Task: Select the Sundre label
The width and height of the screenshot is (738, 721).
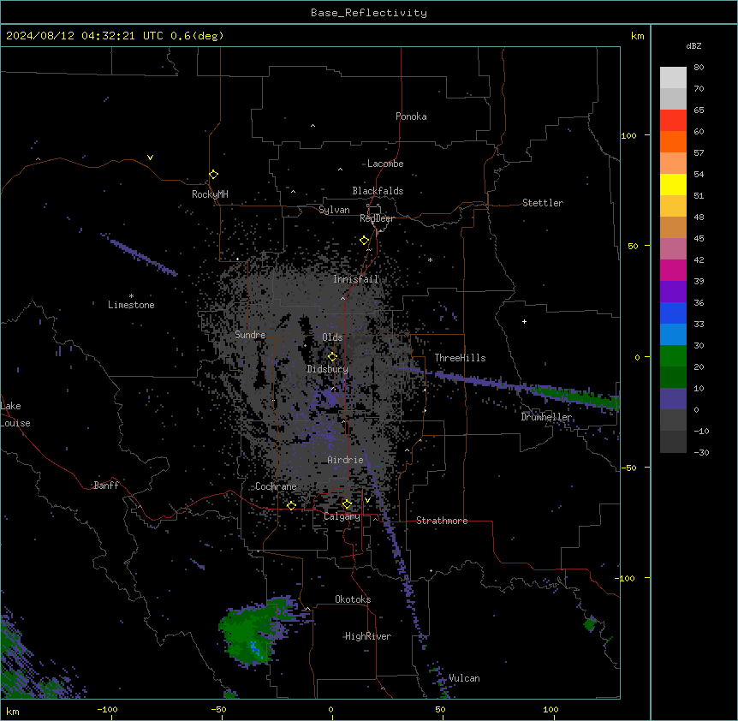Action: pyautogui.click(x=250, y=335)
